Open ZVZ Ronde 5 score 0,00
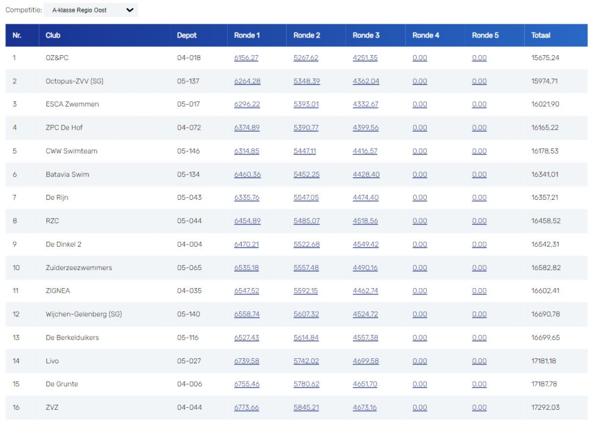Viewport: 590px width, 421px height. 479,408
